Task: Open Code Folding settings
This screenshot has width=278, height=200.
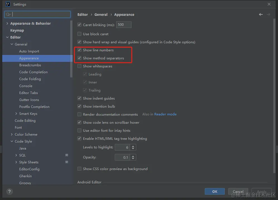Action: tap(30, 79)
